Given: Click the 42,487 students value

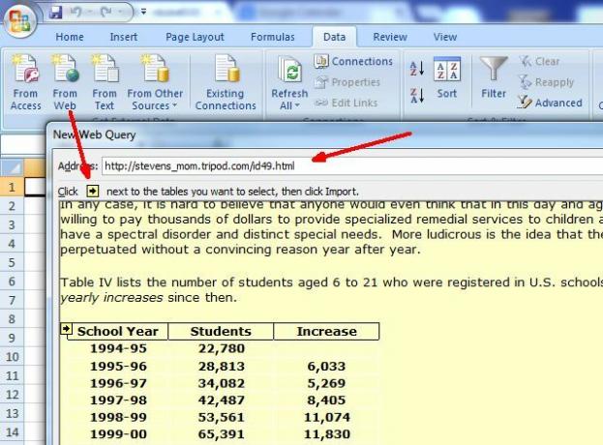Looking at the screenshot, I should pyautogui.click(x=221, y=400).
